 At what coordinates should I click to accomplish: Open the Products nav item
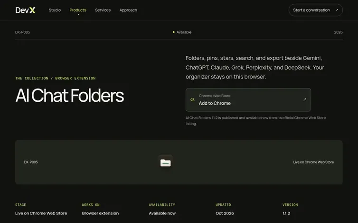pyautogui.click(x=78, y=10)
